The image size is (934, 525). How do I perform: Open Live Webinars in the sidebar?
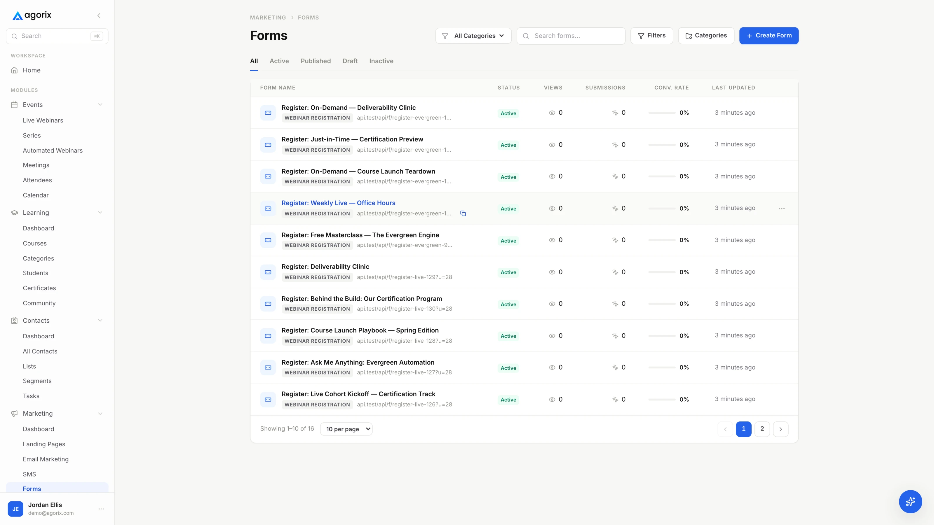click(x=43, y=120)
